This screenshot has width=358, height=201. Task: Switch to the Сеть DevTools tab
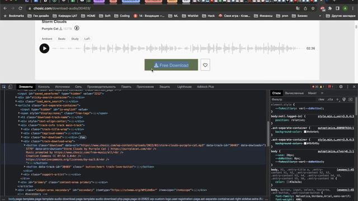[78, 87]
